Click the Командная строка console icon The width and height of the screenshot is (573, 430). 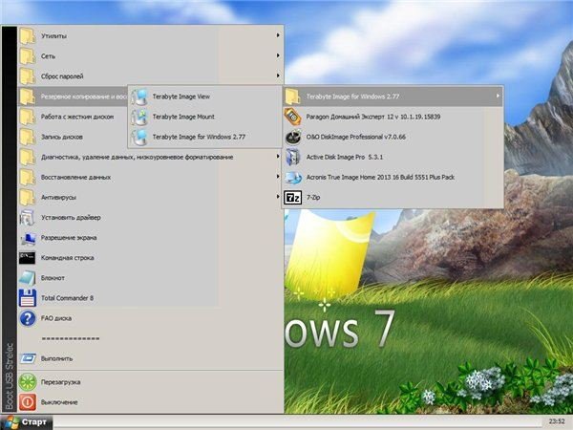point(28,258)
